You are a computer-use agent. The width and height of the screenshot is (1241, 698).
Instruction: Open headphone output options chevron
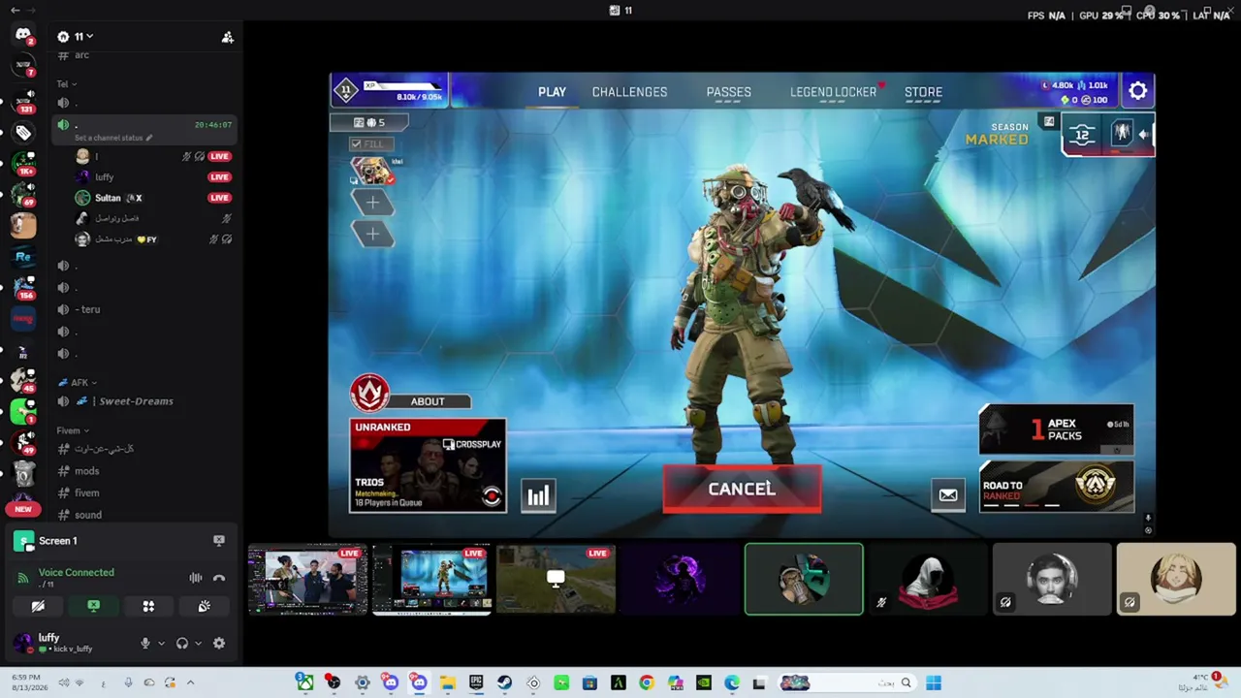coord(199,643)
